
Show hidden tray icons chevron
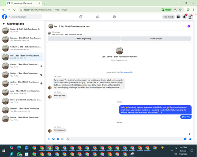click(172, 151)
